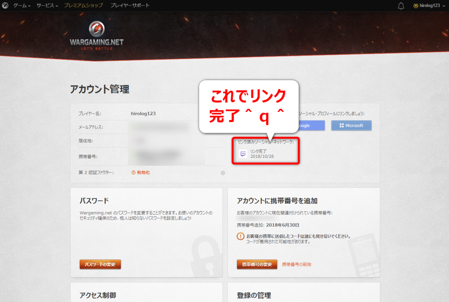Click the アカウント管理 heading
The height and width of the screenshot is (302, 449).
pos(100,89)
